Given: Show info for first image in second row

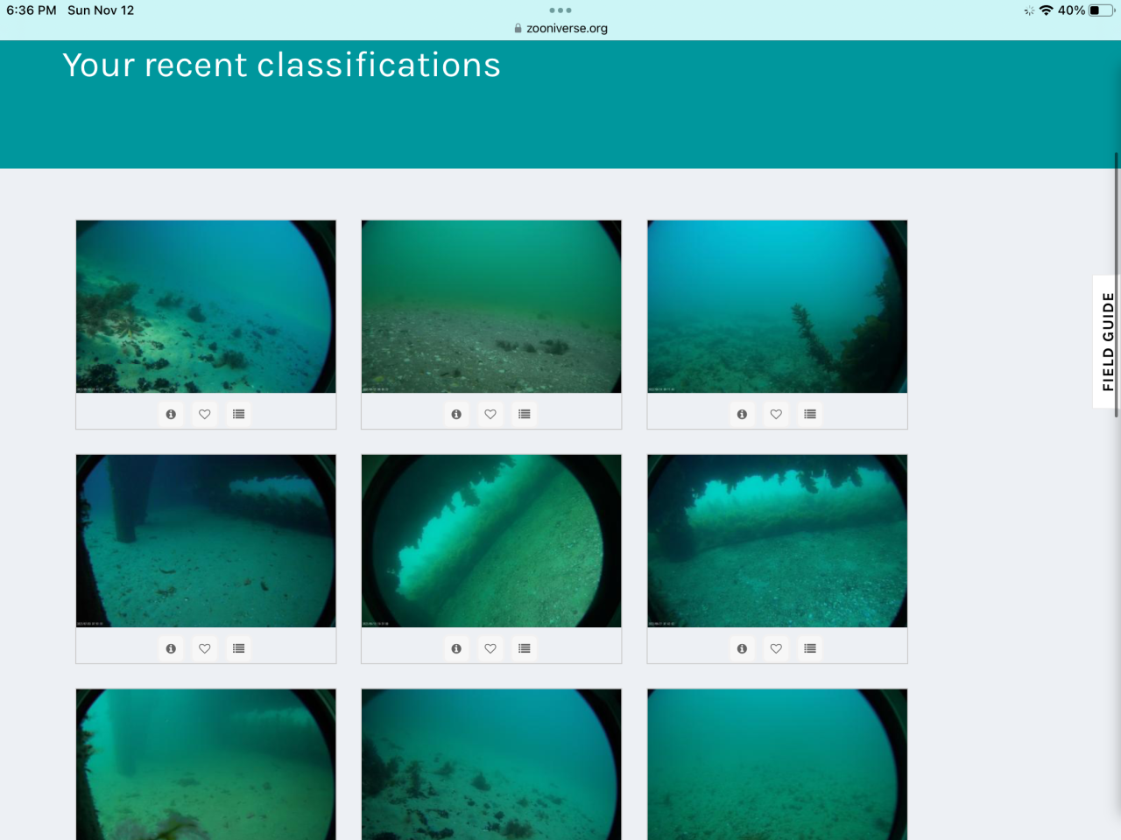Looking at the screenshot, I should click(171, 648).
